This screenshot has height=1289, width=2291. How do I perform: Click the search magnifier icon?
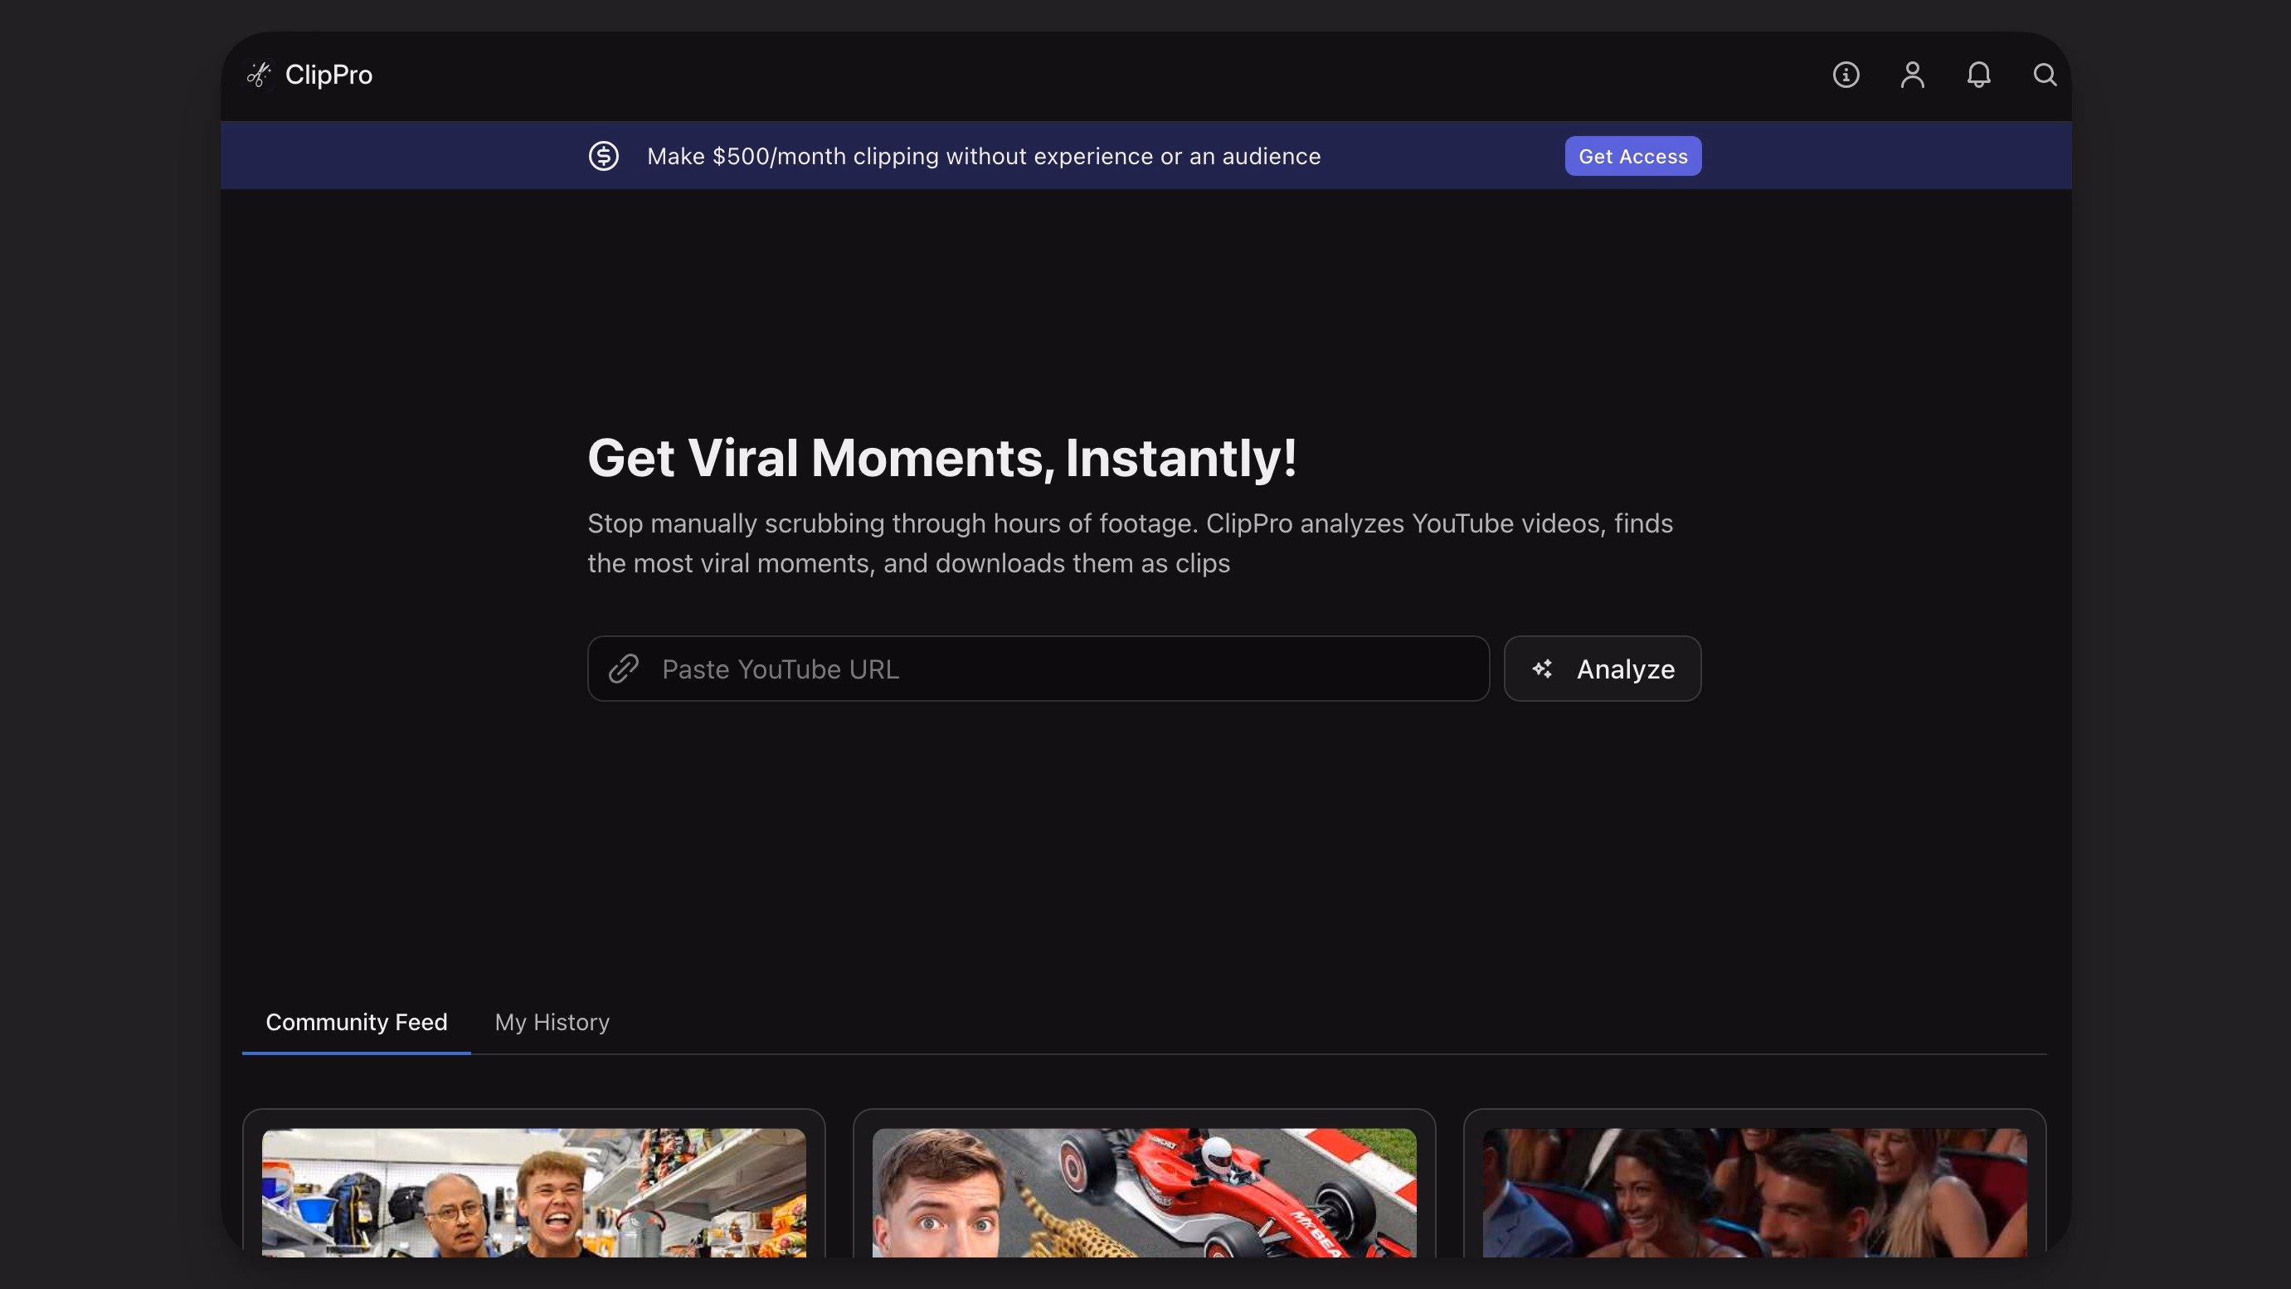[x=2045, y=75]
